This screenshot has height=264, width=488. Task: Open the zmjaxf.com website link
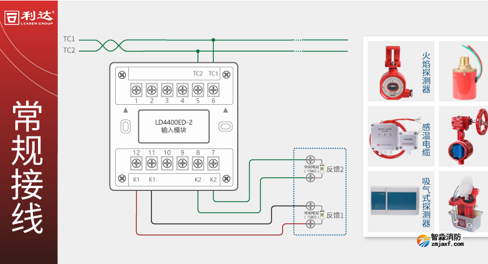(448, 246)
